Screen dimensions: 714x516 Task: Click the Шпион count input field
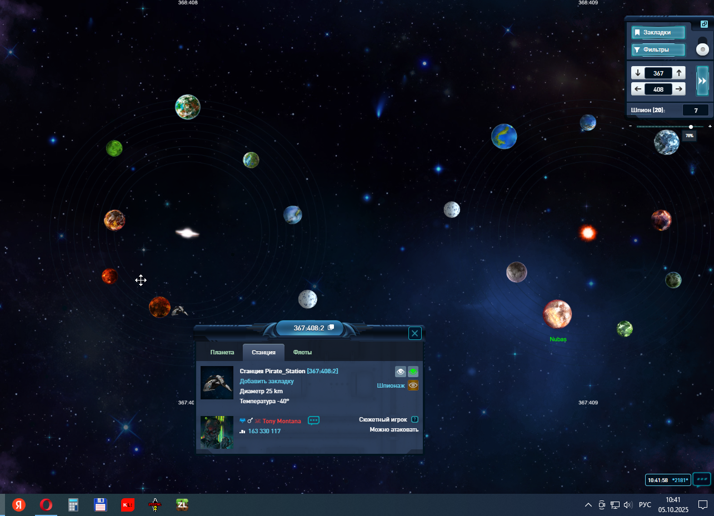tap(695, 111)
